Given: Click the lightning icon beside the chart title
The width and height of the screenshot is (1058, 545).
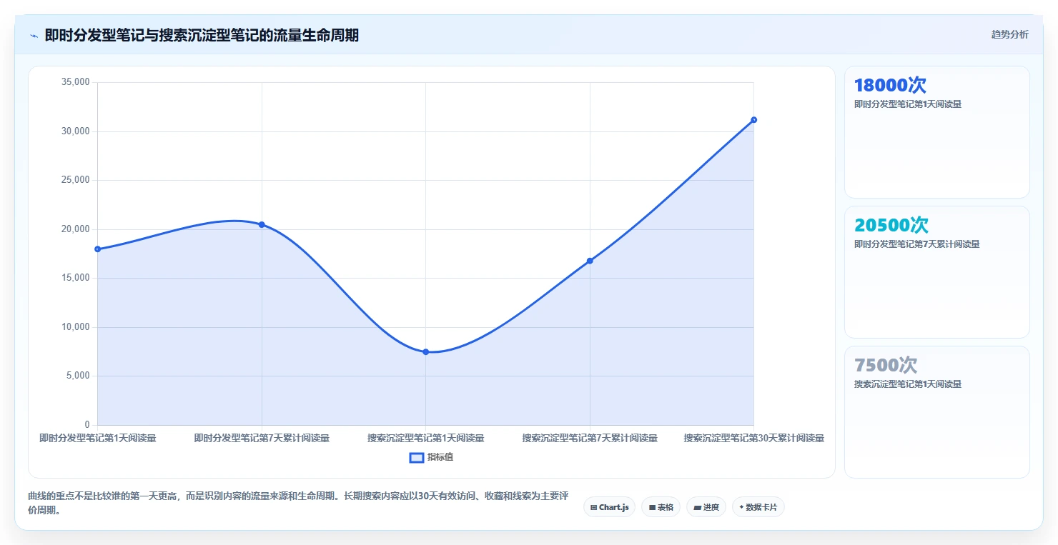Looking at the screenshot, I should (x=34, y=36).
